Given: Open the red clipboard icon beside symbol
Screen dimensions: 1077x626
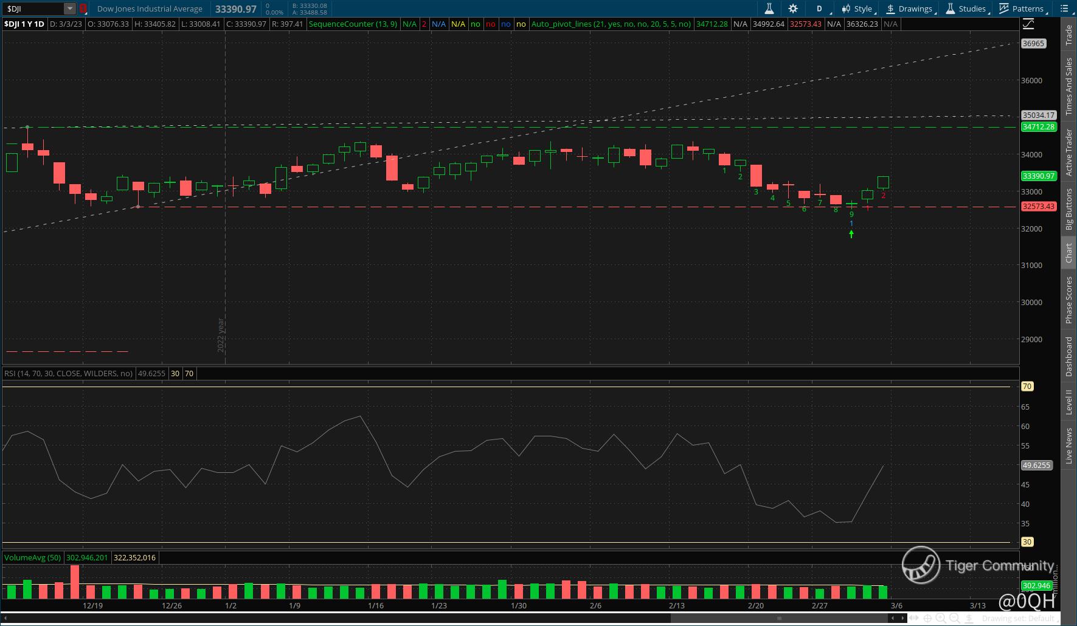Looking at the screenshot, I should tap(83, 9).
